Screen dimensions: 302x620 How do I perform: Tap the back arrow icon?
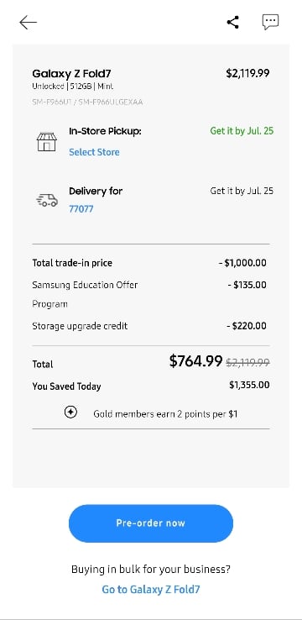[x=28, y=23]
